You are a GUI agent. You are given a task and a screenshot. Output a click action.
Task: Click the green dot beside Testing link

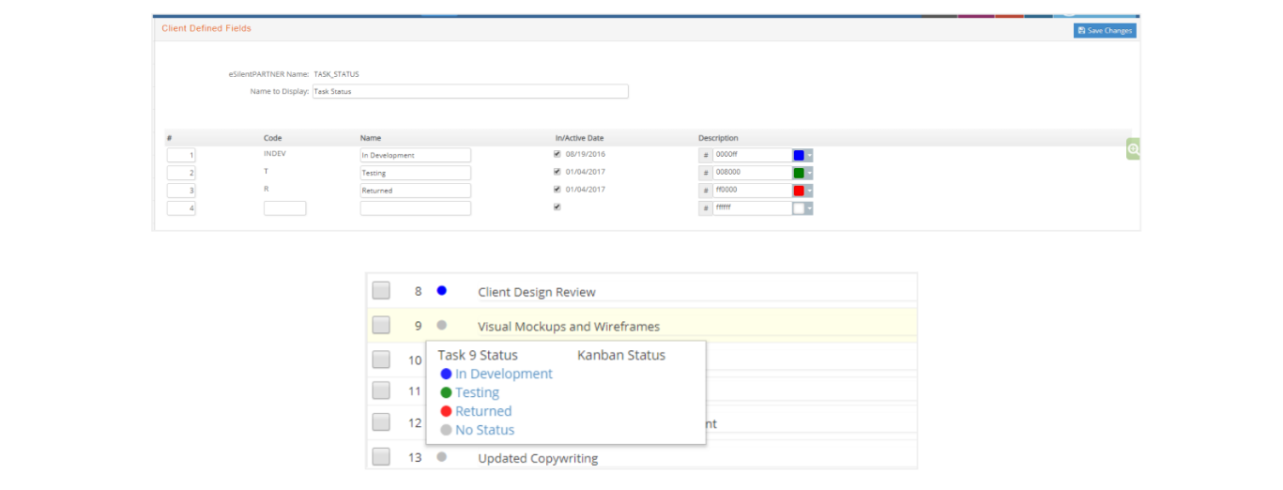pos(446,392)
